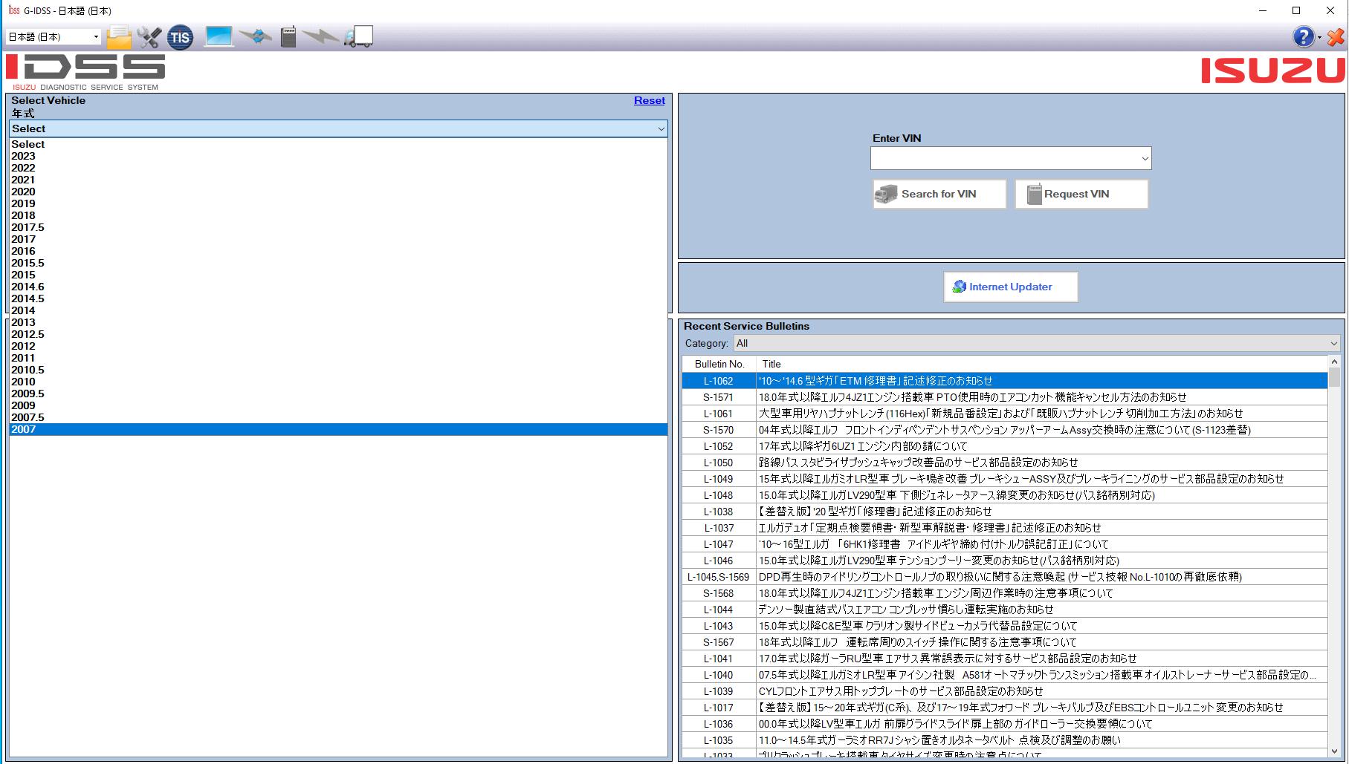
Task: Click the red X exit icon in toolbar
Action: click(1335, 36)
